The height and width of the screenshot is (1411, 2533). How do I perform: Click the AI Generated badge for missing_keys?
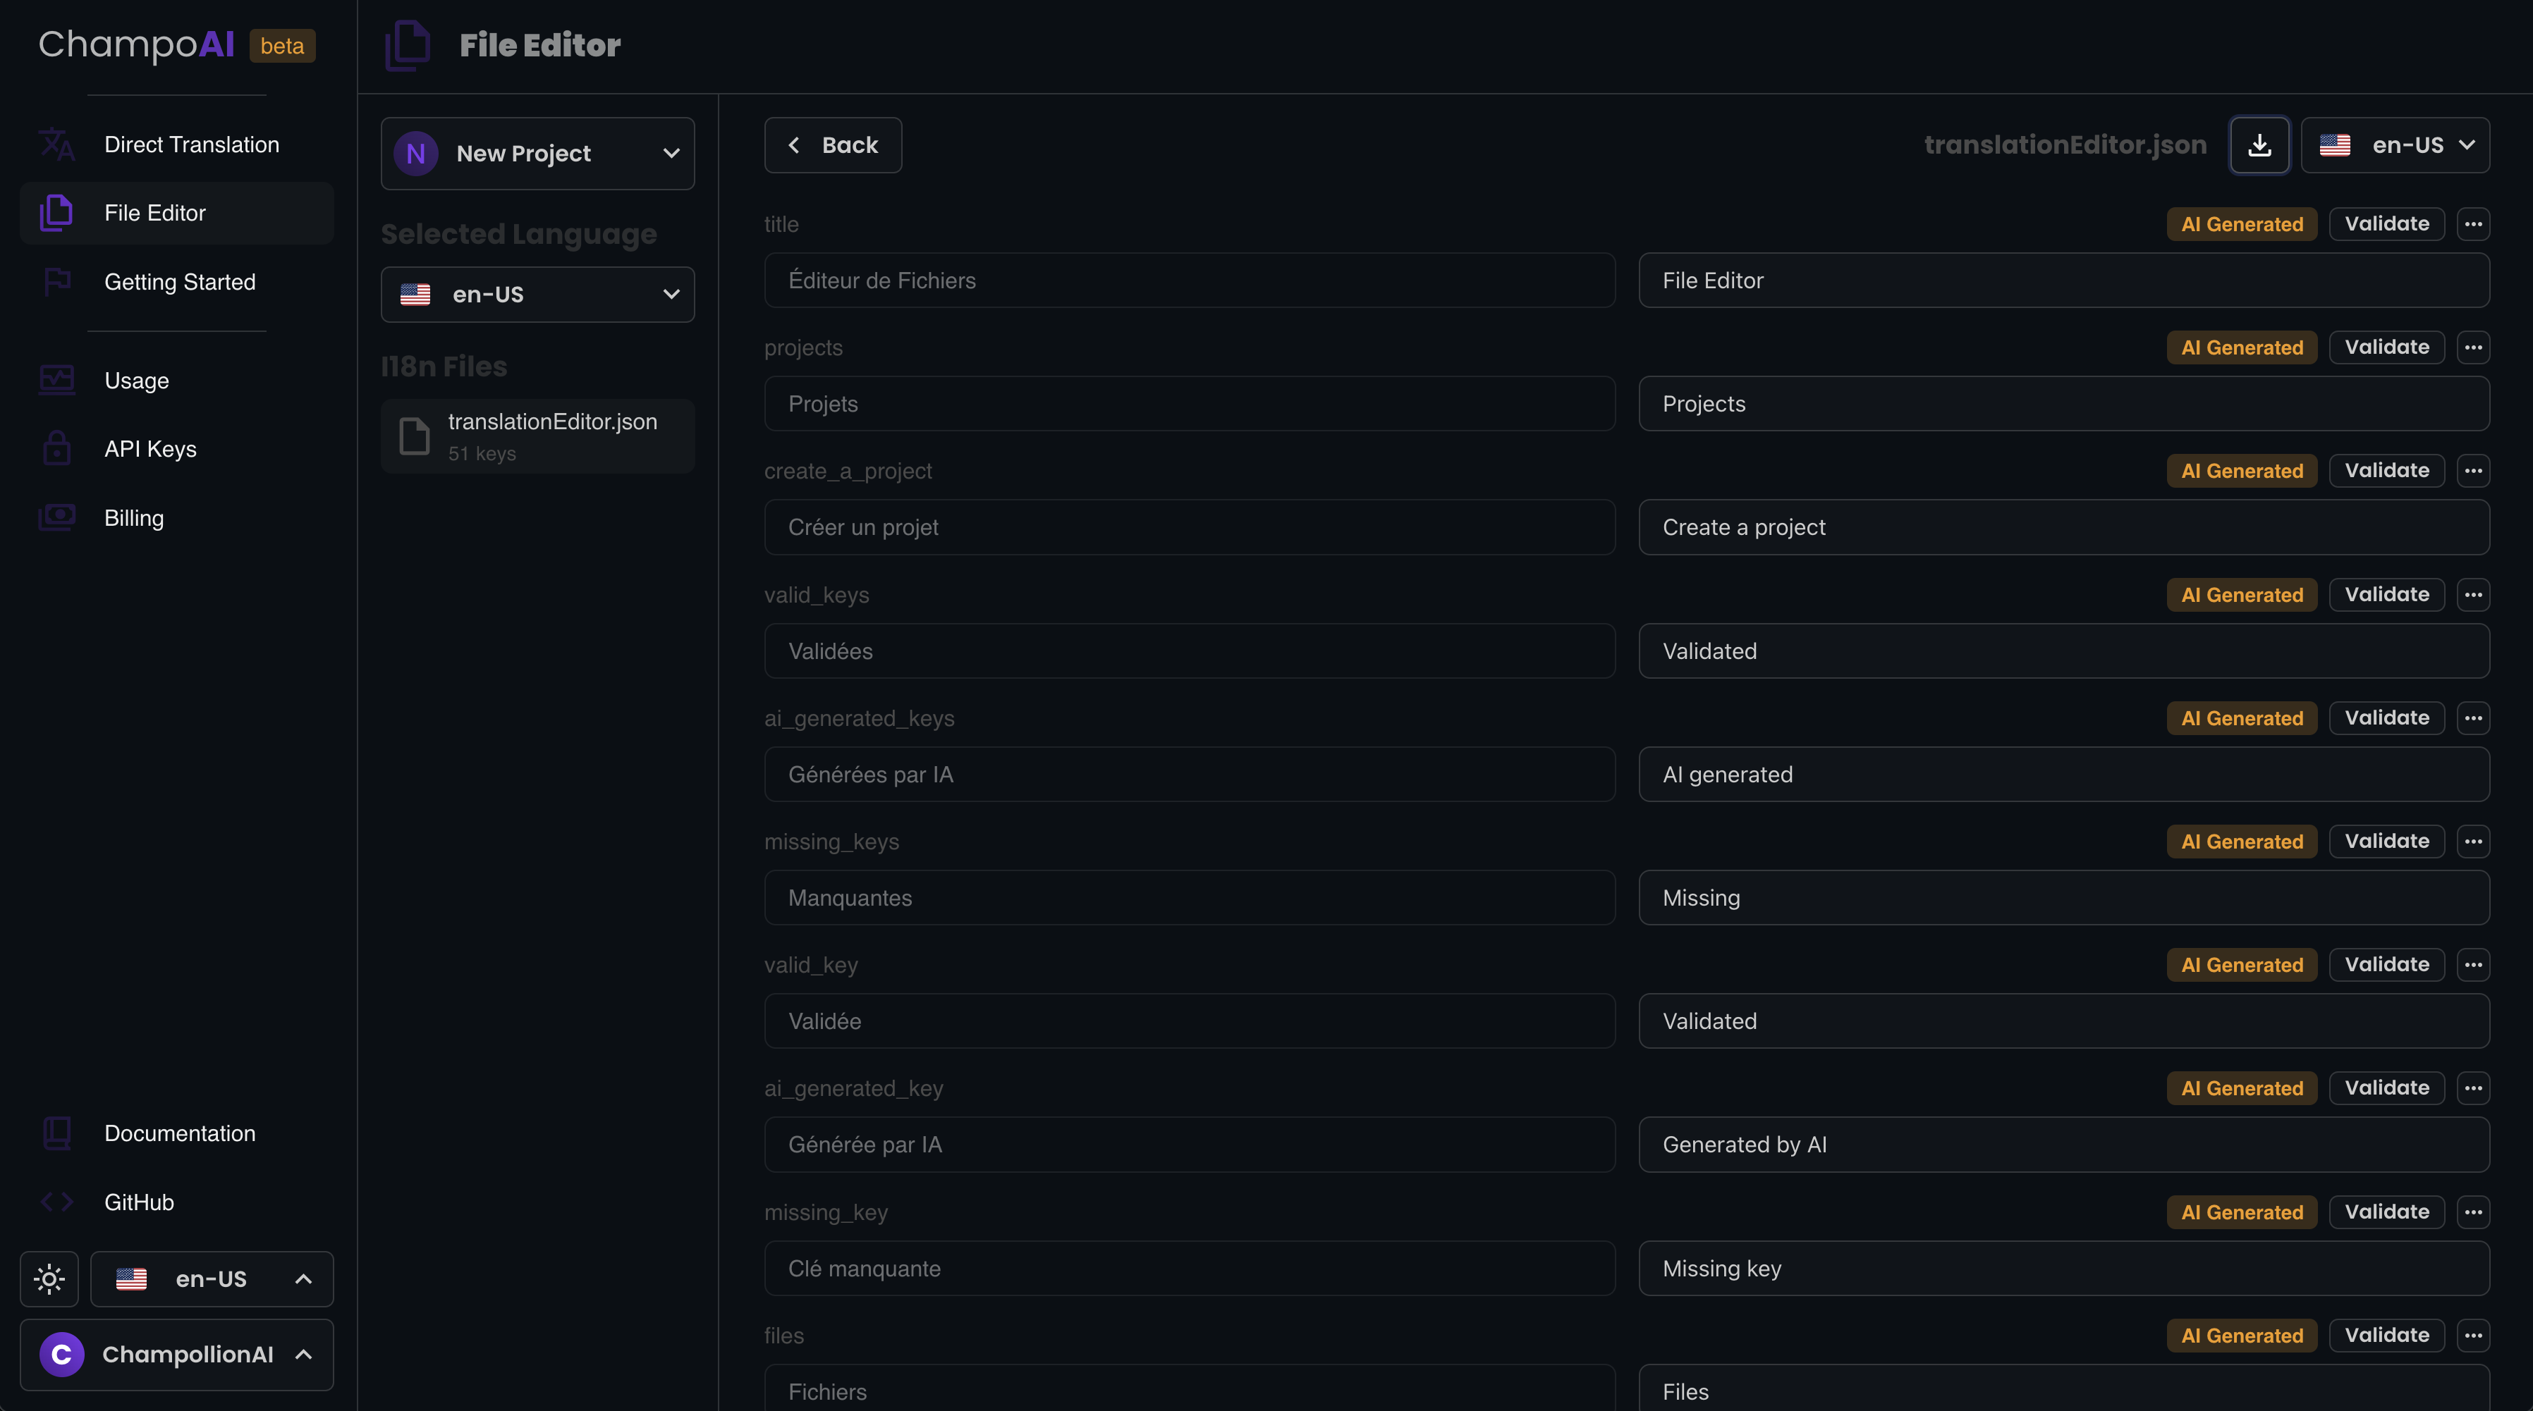pyautogui.click(x=2241, y=841)
